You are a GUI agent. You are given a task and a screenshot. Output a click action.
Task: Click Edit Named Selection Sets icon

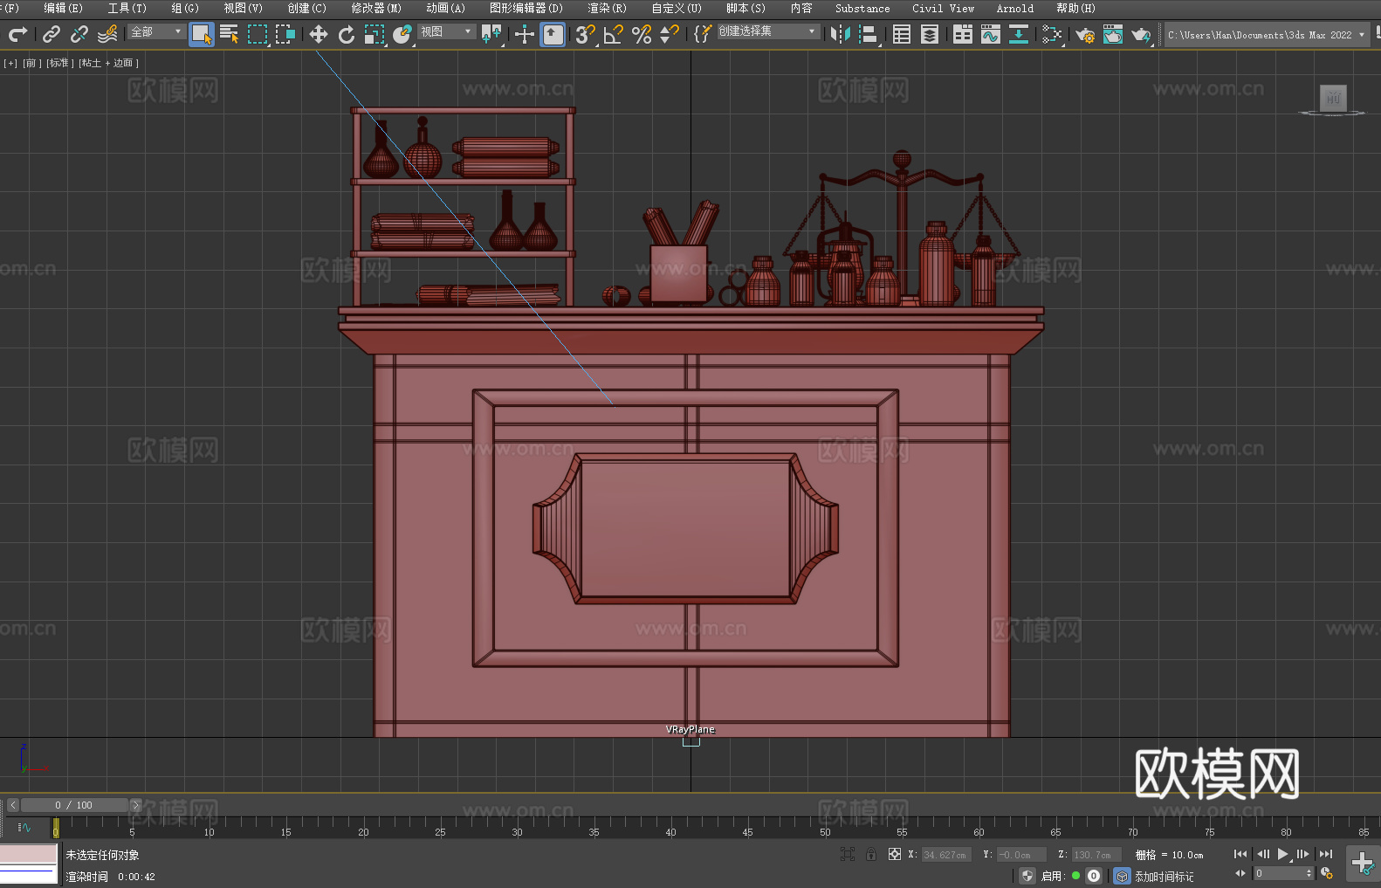click(x=703, y=34)
